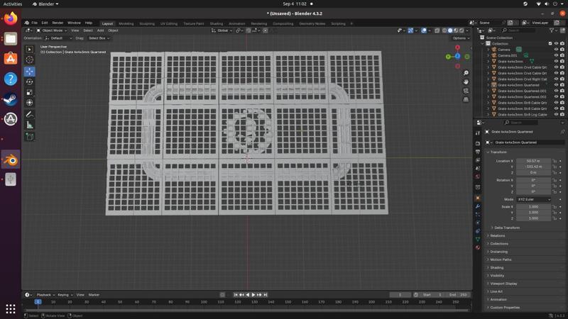Viewport: 568px width, 319px height.
Task: Click the Options button in viewport header
Action: tap(460, 38)
